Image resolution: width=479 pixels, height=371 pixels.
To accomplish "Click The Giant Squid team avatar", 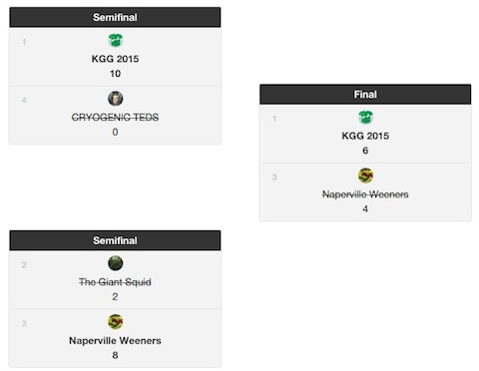I will 116,263.
